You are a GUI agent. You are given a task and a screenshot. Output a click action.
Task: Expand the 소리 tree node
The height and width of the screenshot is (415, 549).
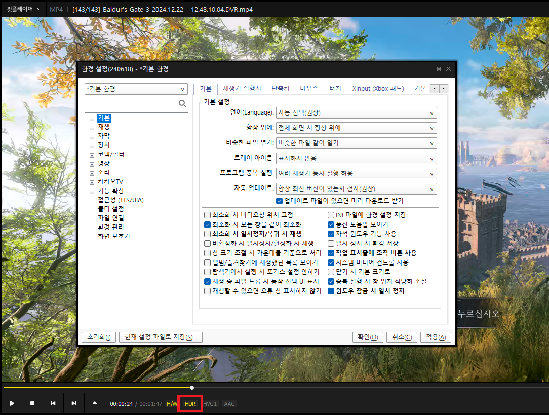click(x=92, y=173)
